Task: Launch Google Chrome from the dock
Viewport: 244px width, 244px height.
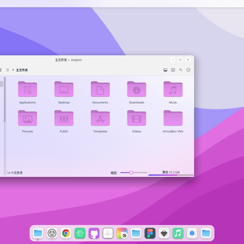Action: [x=66, y=233]
